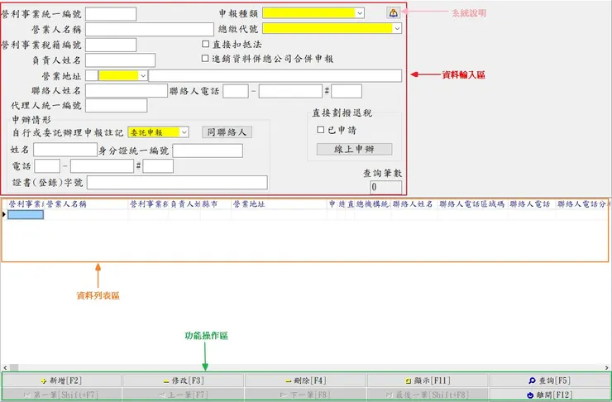Viewport: 612px width, 402px height.
Task: Click the horizontal scrollbar left arrow
Action: pyautogui.click(x=5, y=367)
